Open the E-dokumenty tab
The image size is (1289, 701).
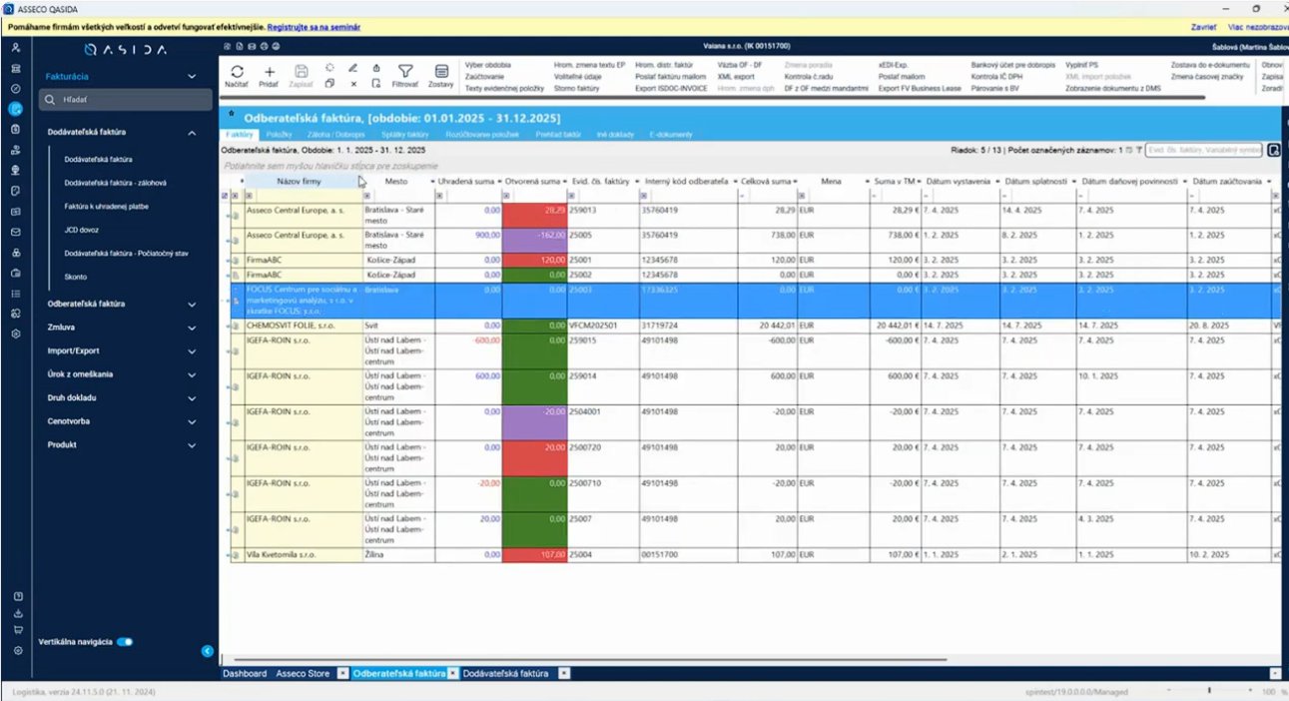pyautogui.click(x=672, y=134)
